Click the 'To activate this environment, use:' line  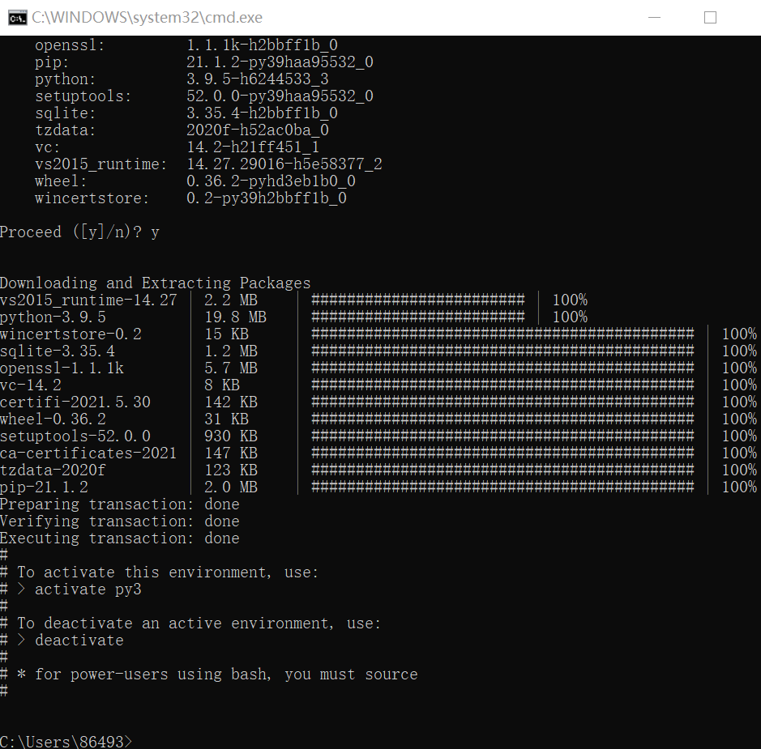tap(160, 572)
